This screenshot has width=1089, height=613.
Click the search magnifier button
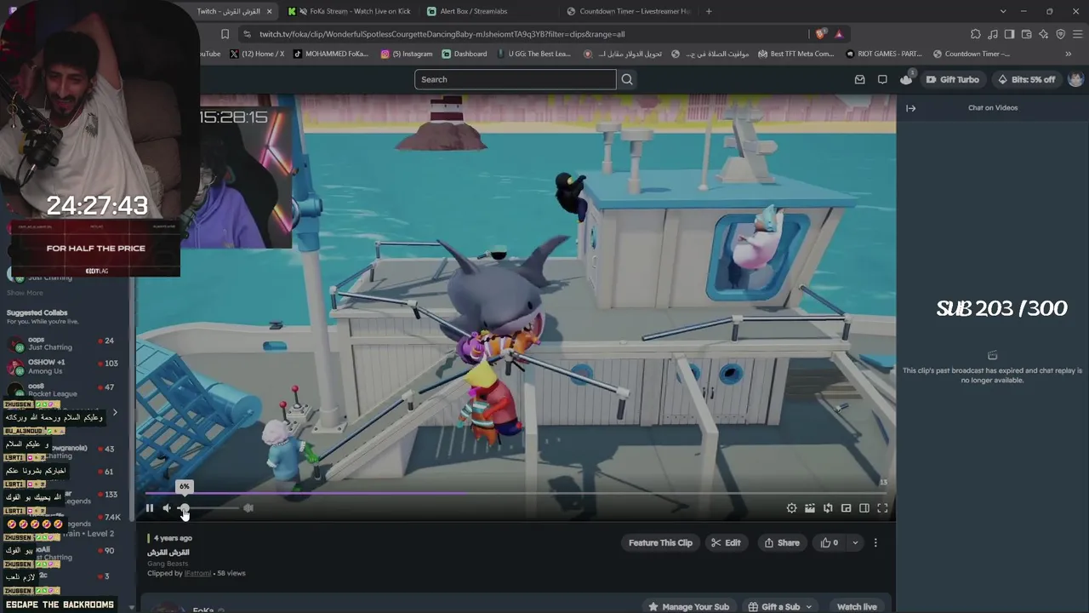coord(627,79)
